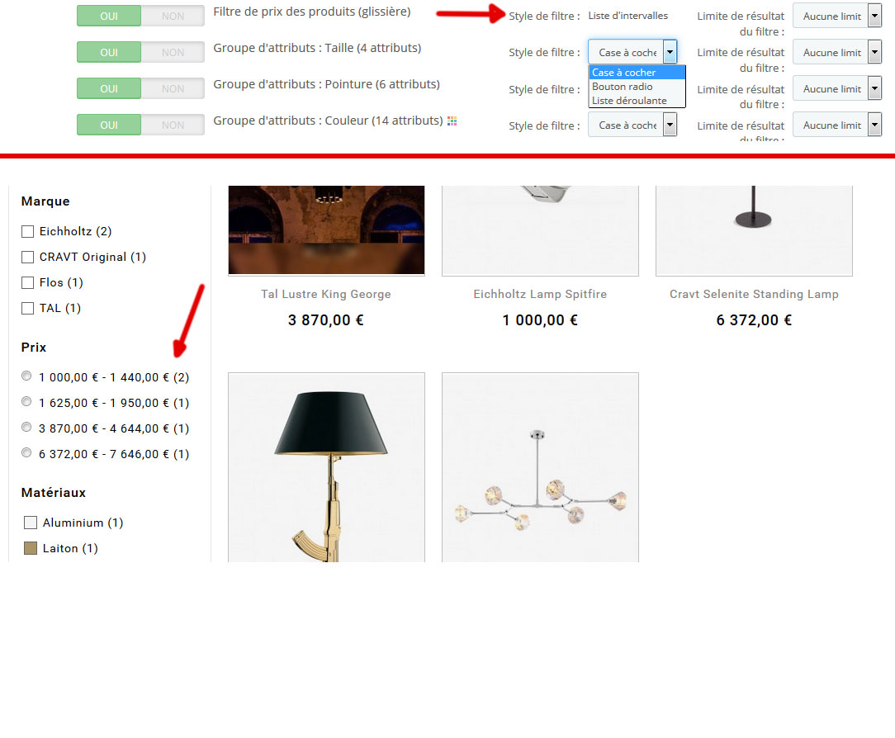Select price range 1 625,00 € - 1 950,00 €

click(x=26, y=402)
